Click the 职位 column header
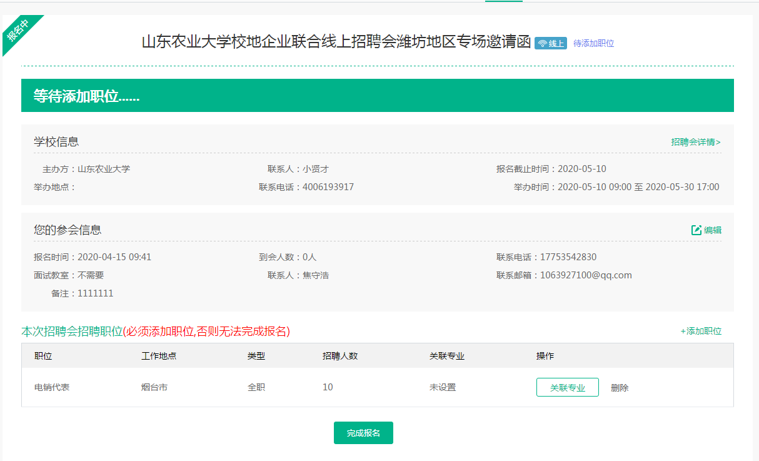The height and width of the screenshot is (461, 759). point(43,356)
